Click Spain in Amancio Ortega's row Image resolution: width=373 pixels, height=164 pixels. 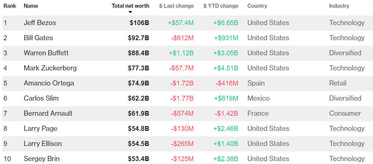(256, 83)
